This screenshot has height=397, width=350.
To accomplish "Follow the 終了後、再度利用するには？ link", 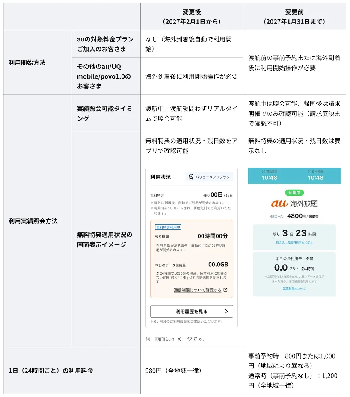I will [x=294, y=242].
